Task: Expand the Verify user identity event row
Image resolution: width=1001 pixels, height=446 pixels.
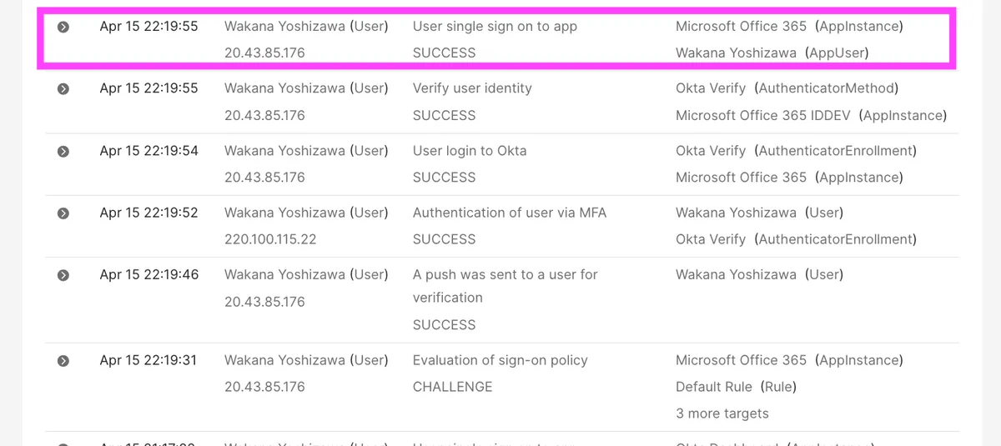Action: tap(63, 88)
